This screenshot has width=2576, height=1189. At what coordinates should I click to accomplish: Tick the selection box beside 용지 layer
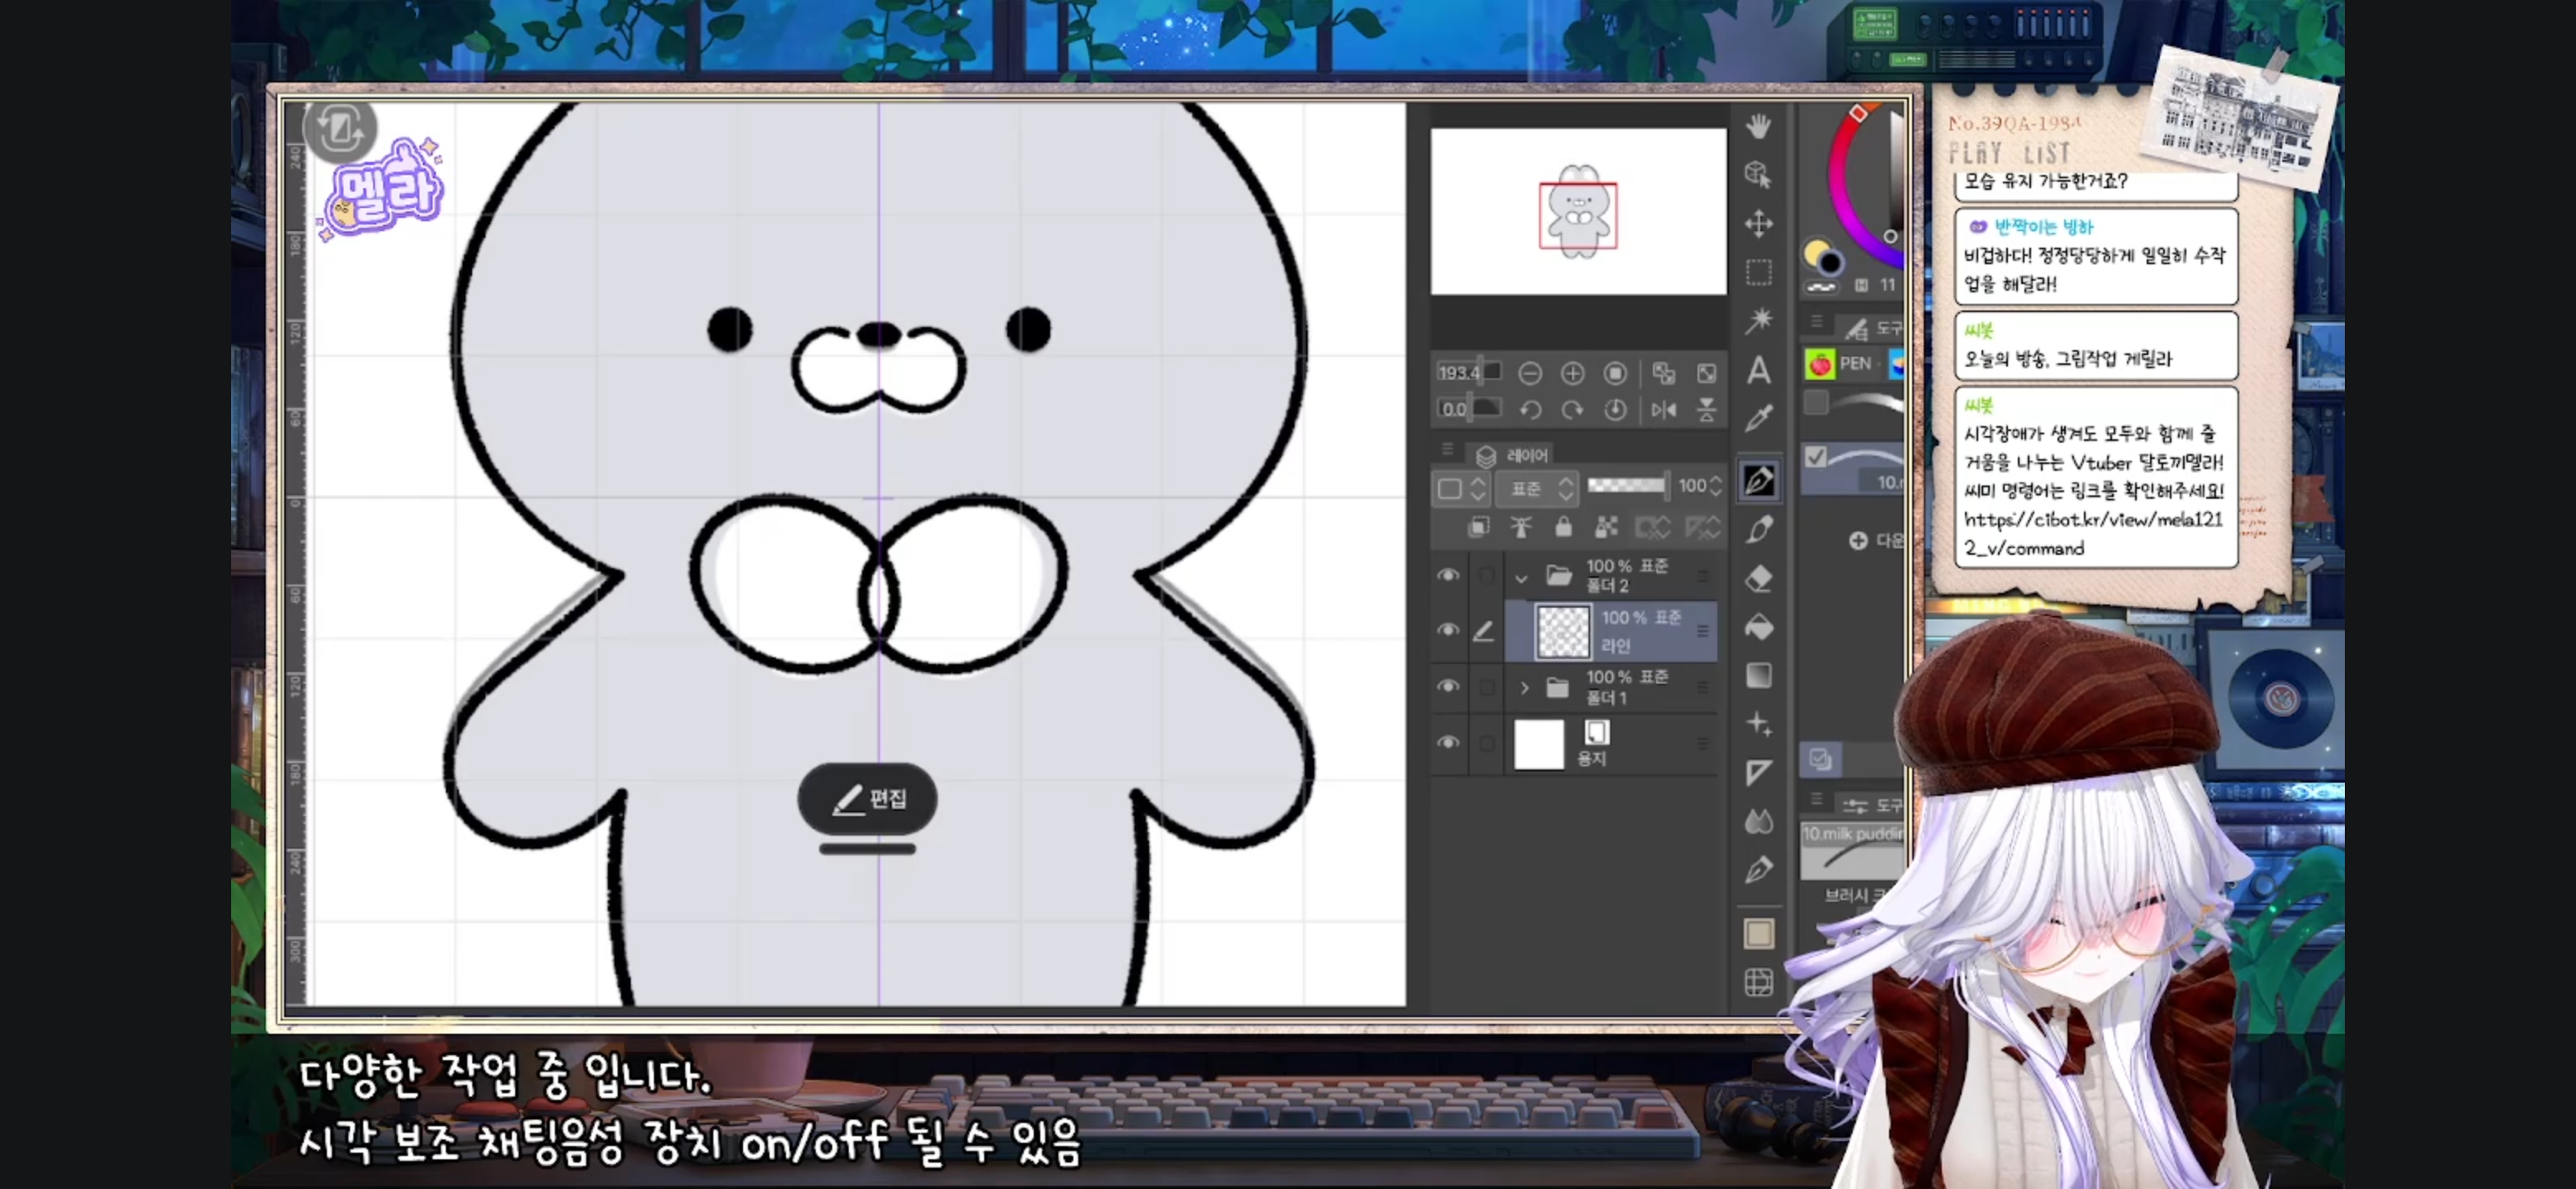coord(1487,743)
